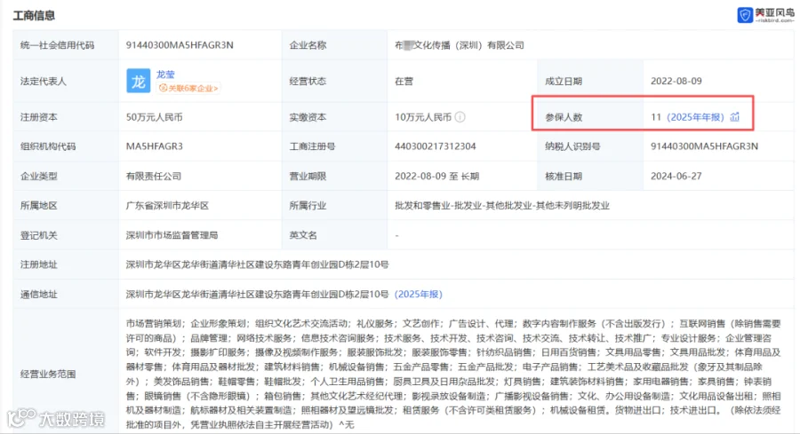800x434 pixels.
Task: Select the 企业名称 label
Action: click(308, 45)
